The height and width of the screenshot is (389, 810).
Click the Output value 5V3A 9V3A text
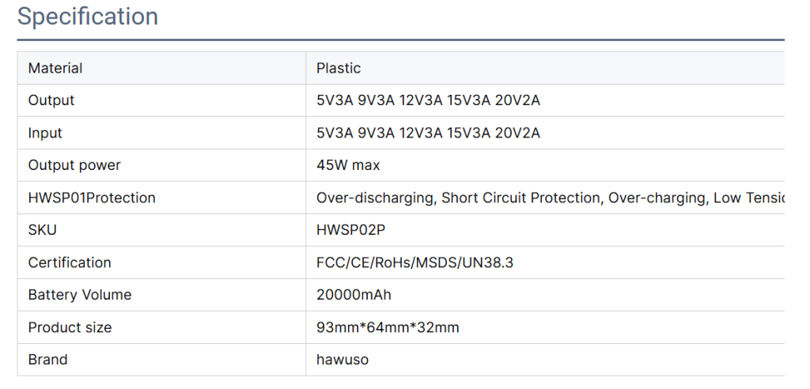point(428,100)
